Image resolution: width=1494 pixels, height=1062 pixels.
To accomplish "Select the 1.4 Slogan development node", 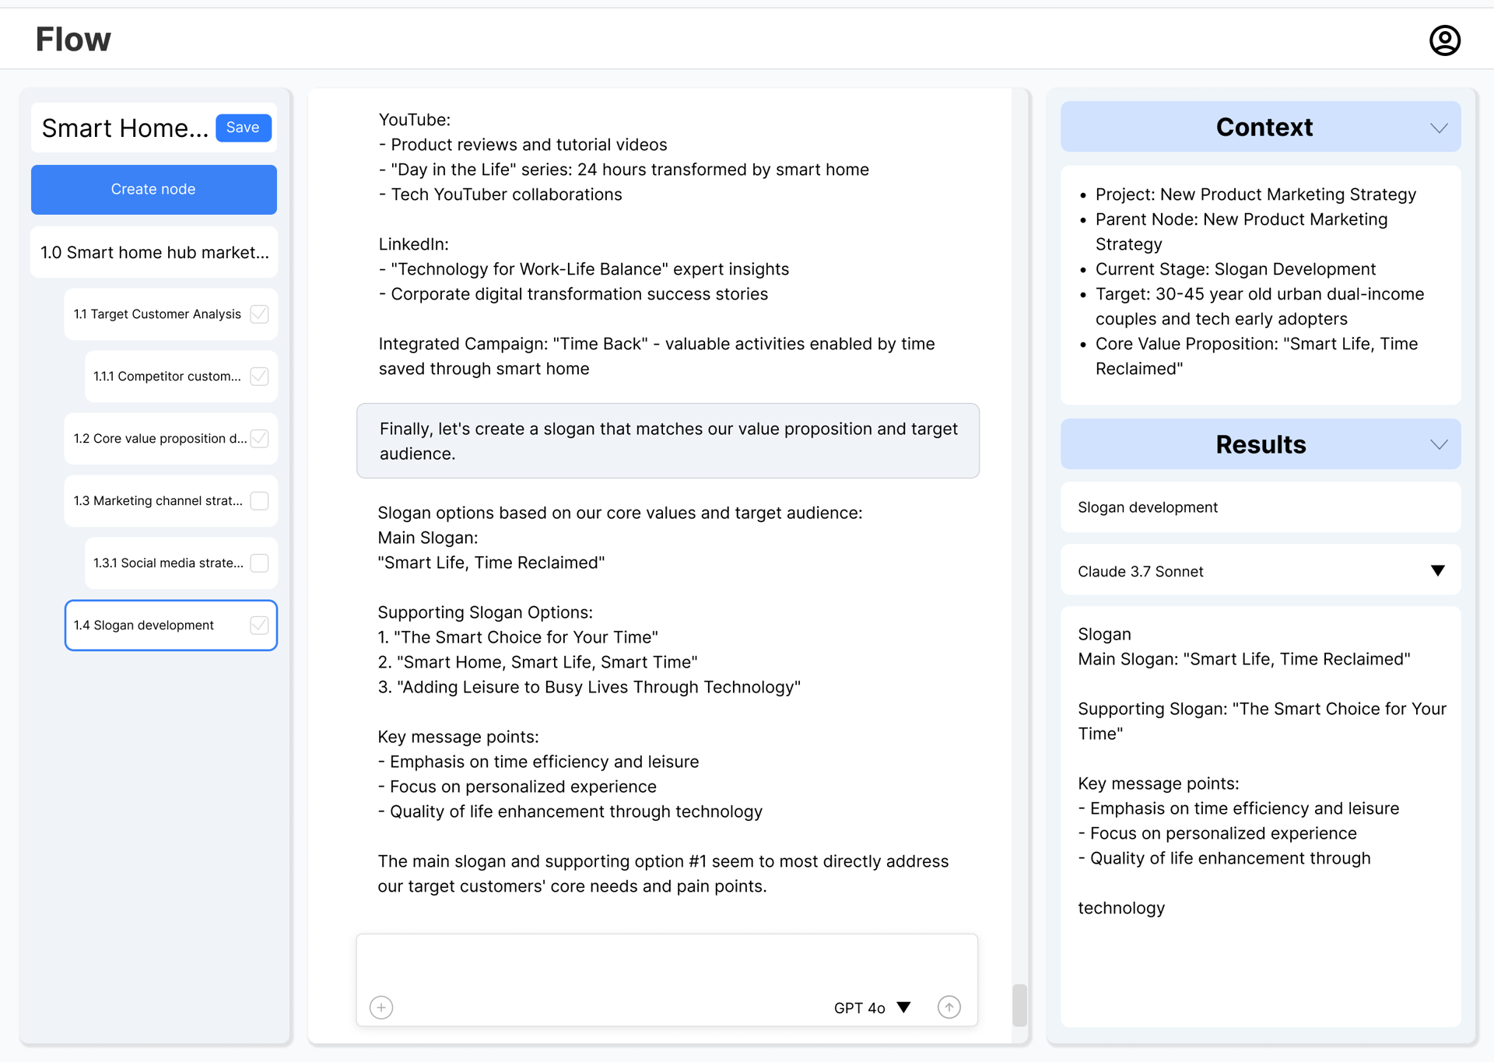I will pos(171,626).
